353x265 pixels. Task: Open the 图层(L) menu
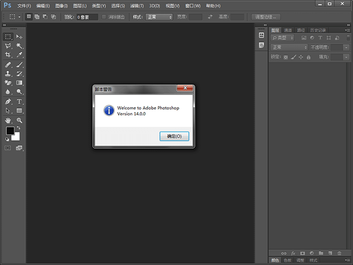point(80,6)
